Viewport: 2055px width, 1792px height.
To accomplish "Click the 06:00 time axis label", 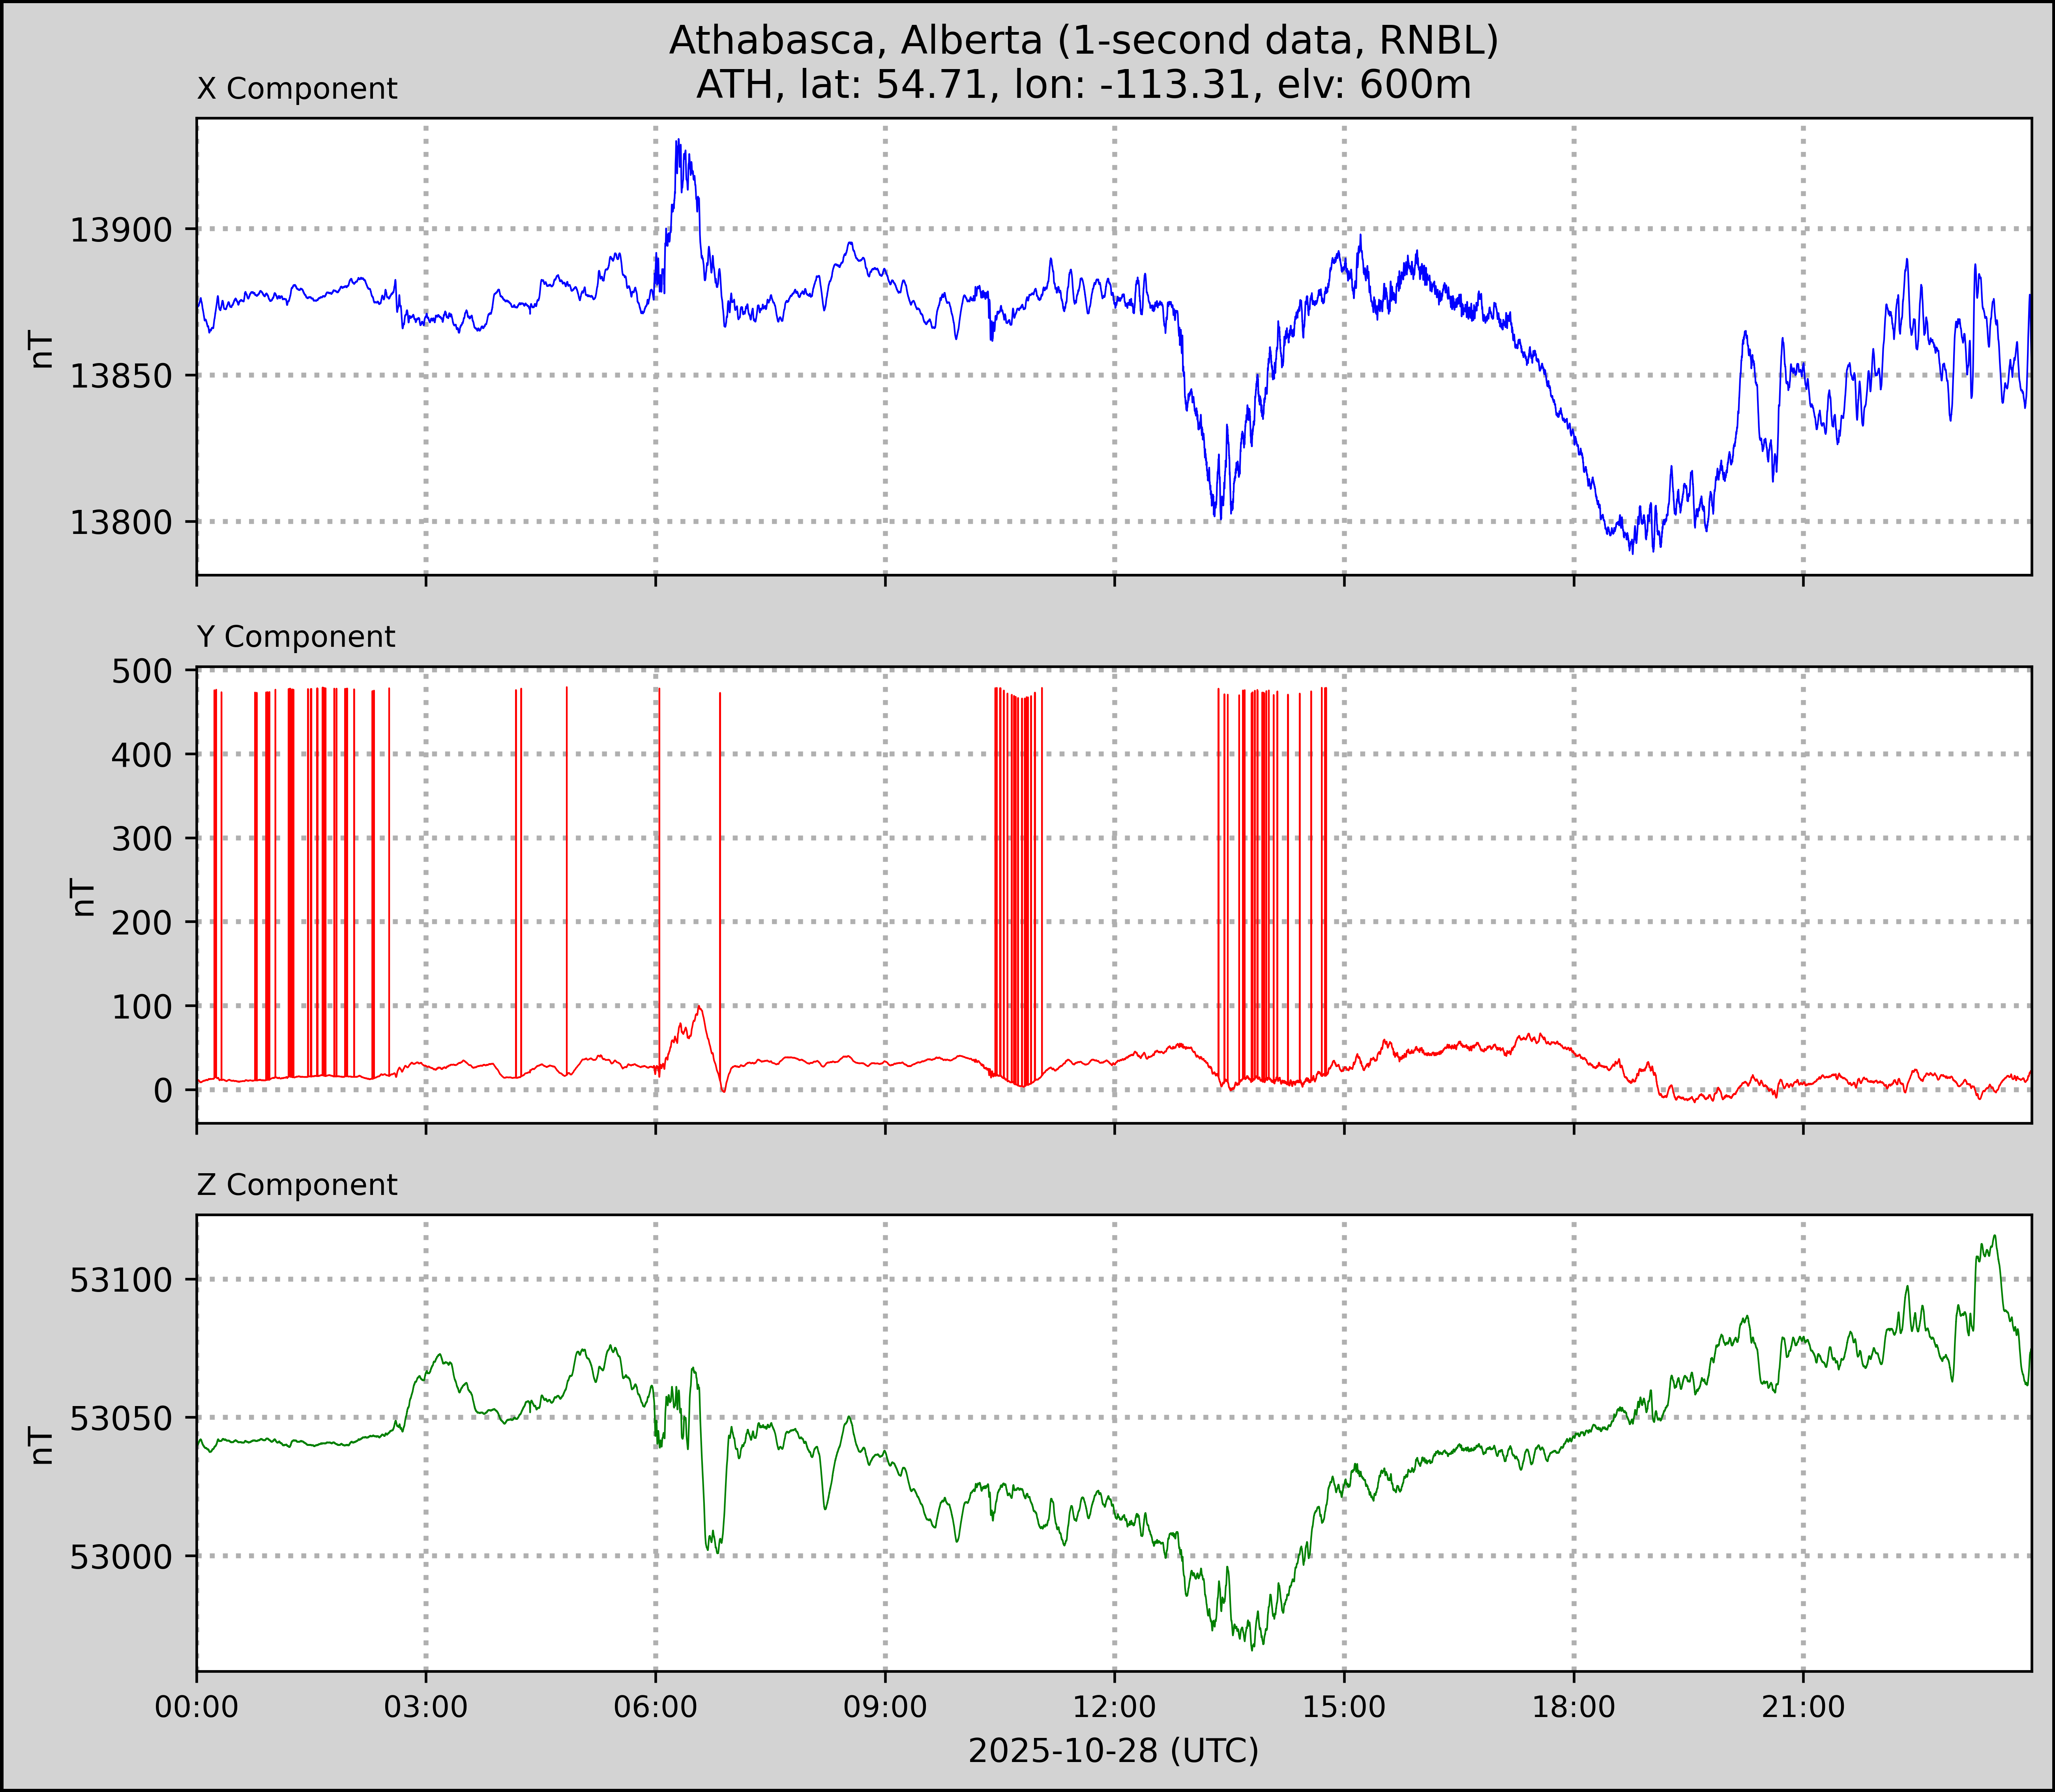I will 656,1707.
